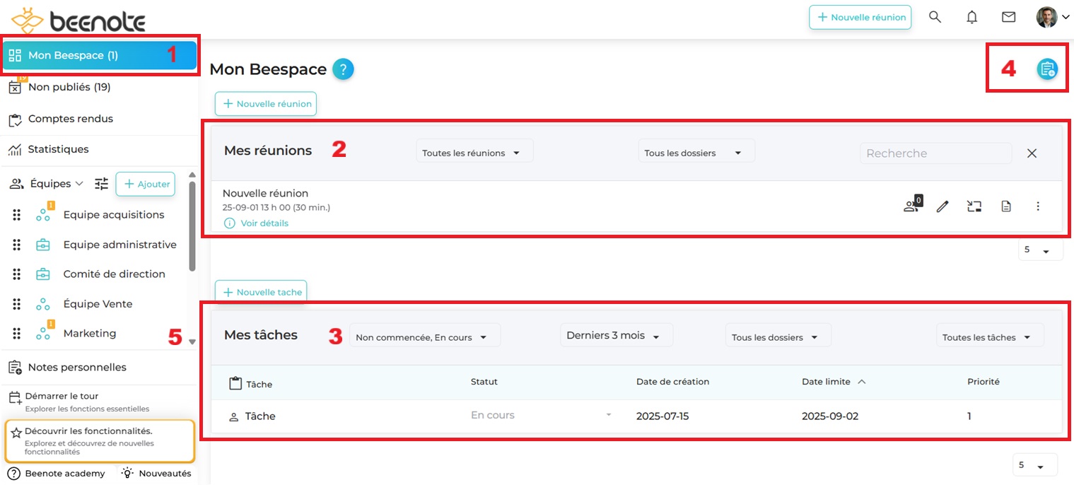Open the three-dot menu for Nouvelle réunion
The height and width of the screenshot is (485, 1074).
(x=1038, y=206)
